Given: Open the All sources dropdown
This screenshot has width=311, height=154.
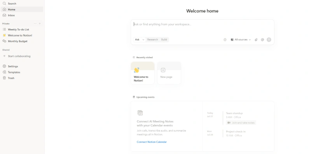Looking at the screenshot, I should pos(241,40).
